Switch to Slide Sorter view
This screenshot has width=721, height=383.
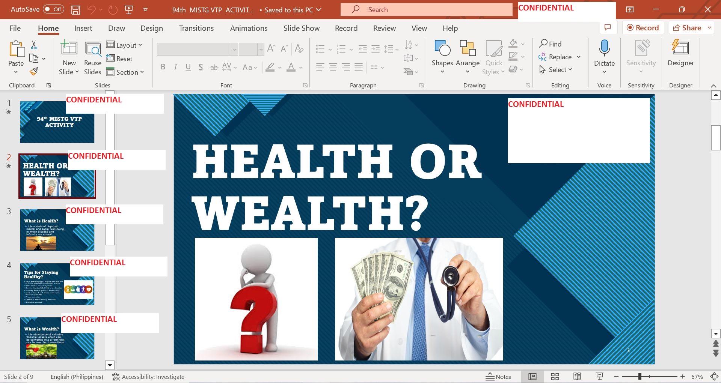click(x=555, y=377)
